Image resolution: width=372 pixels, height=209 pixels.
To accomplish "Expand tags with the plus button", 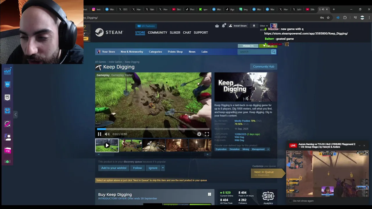I will point(268,149).
